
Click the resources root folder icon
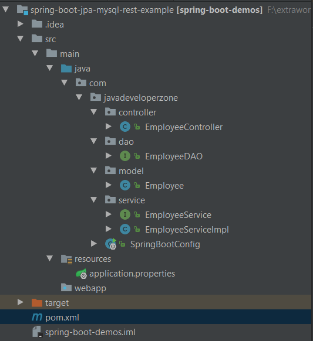coord(66,259)
